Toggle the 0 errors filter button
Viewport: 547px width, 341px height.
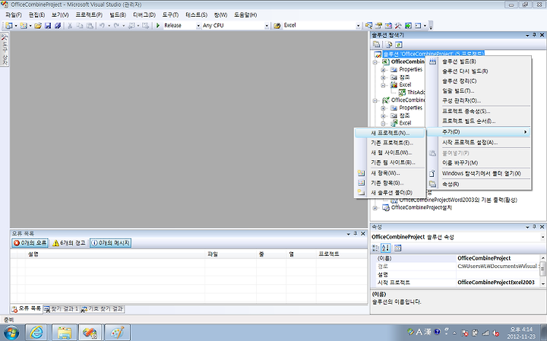point(30,243)
